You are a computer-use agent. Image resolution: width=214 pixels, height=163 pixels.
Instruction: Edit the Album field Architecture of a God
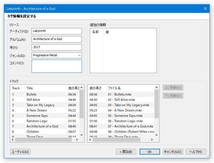point(57,39)
